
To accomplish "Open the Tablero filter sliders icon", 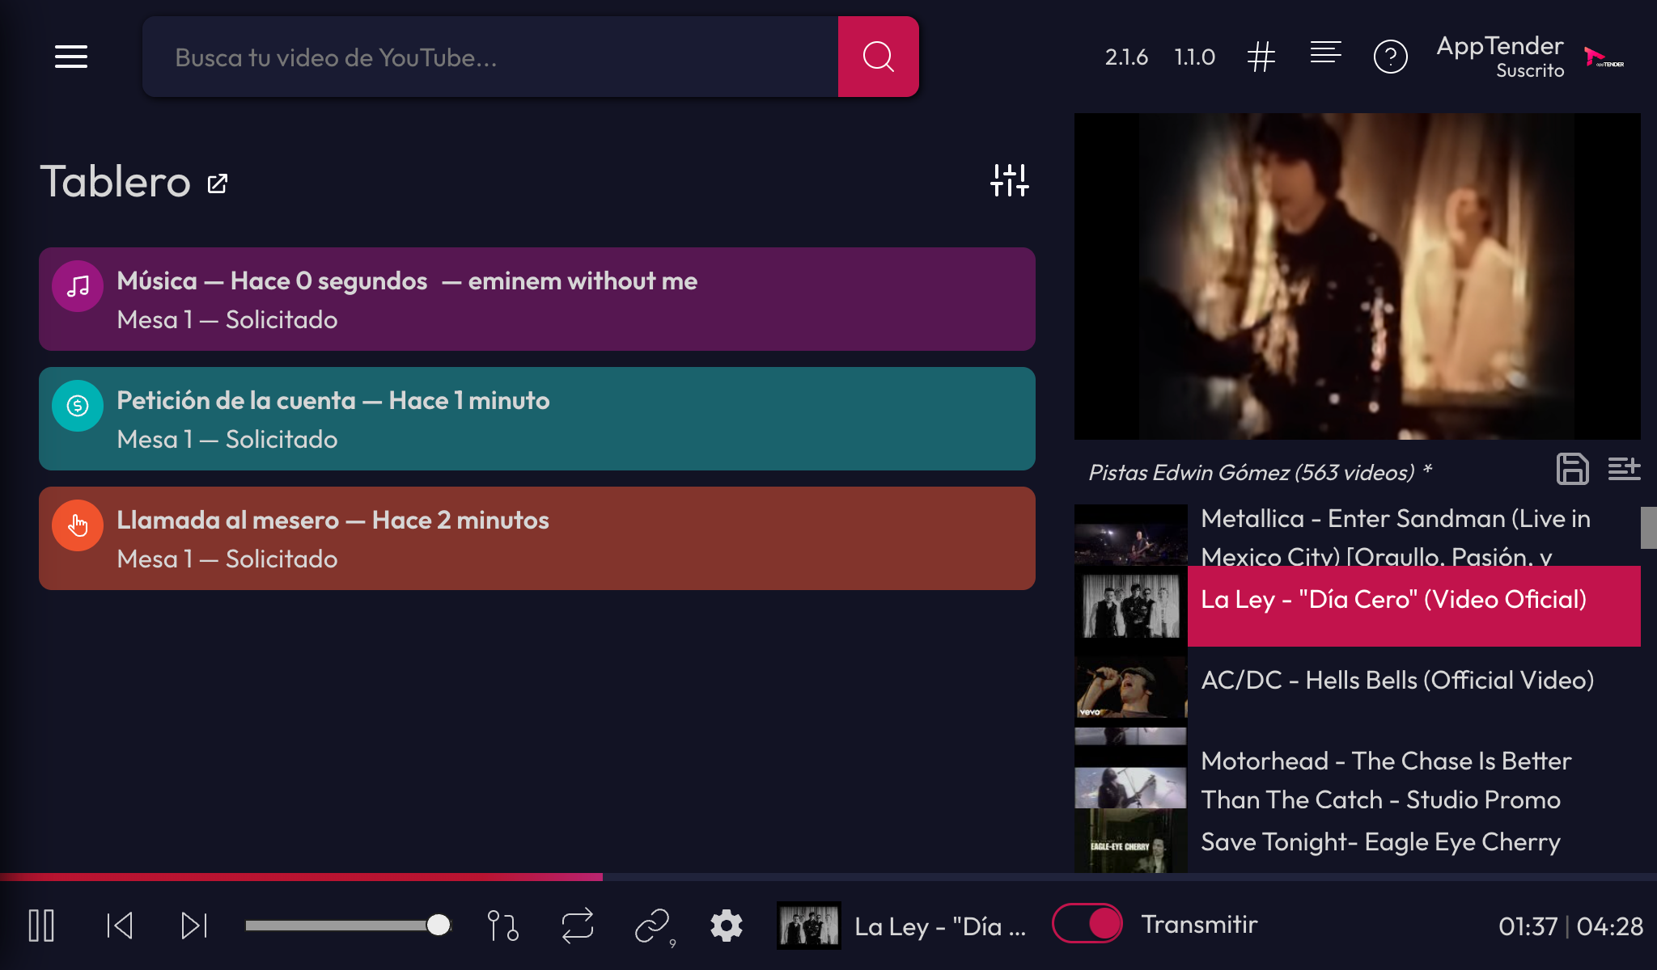I will (x=1009, y=180).
